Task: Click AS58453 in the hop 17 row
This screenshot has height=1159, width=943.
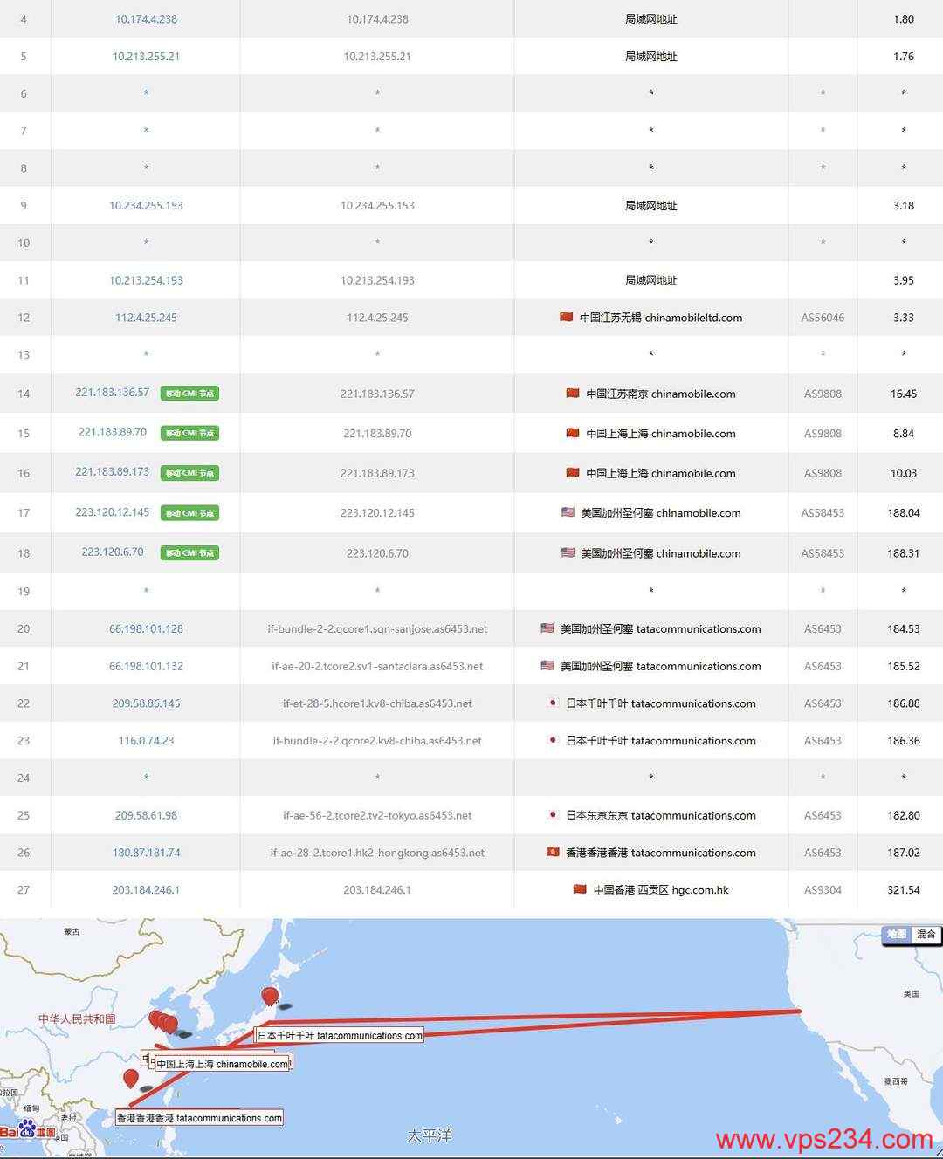Action: tap(823, 513)
